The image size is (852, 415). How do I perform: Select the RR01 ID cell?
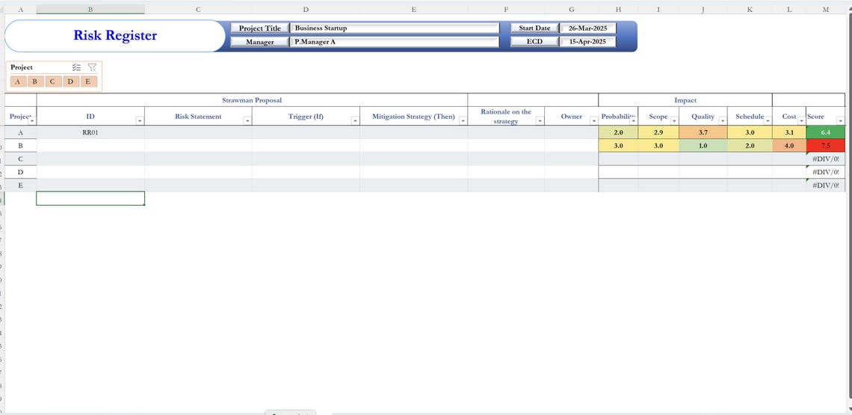[90, 132]
